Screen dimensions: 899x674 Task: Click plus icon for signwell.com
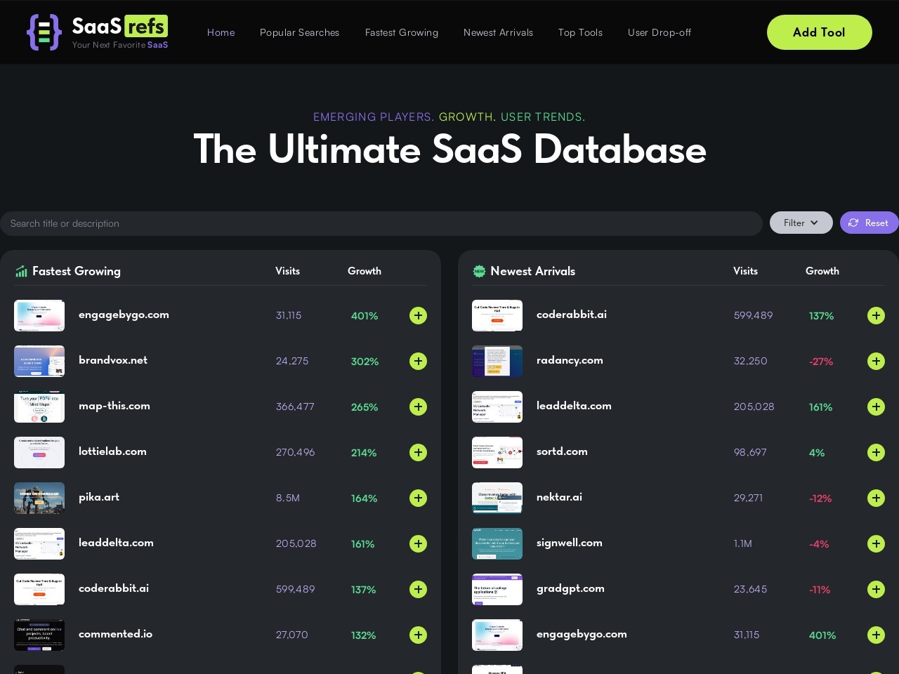(x=876, y=544)
